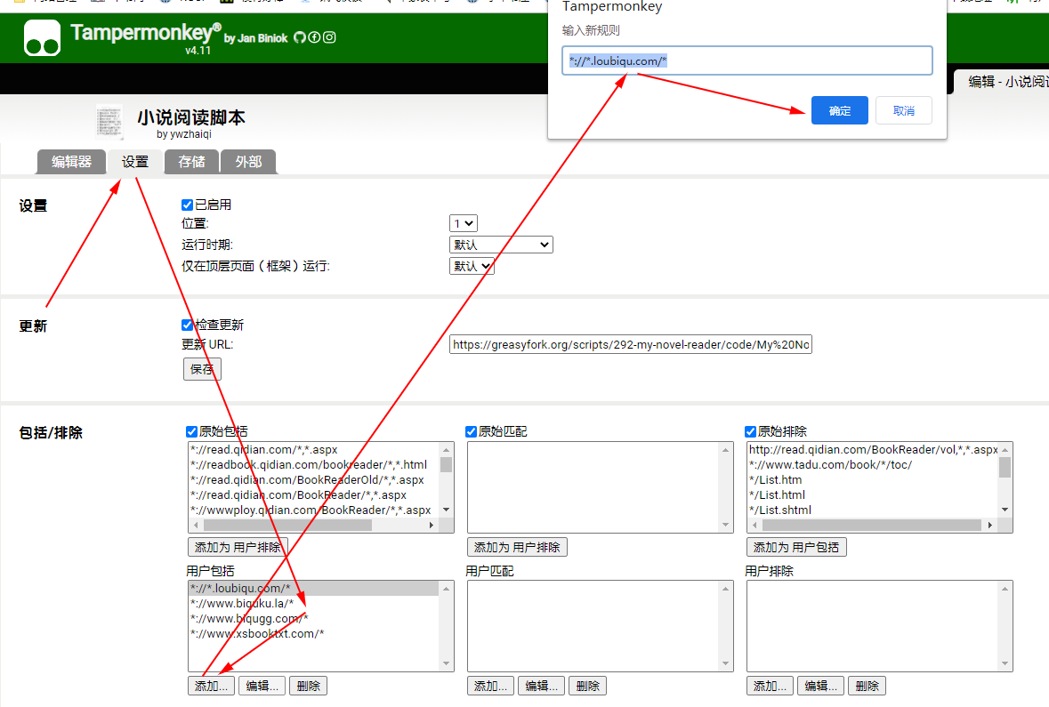This screenshot has width=1049, height=707.
Task: Click 添加为 用户排除 under 原始包括 list
Action: point(238,547)
